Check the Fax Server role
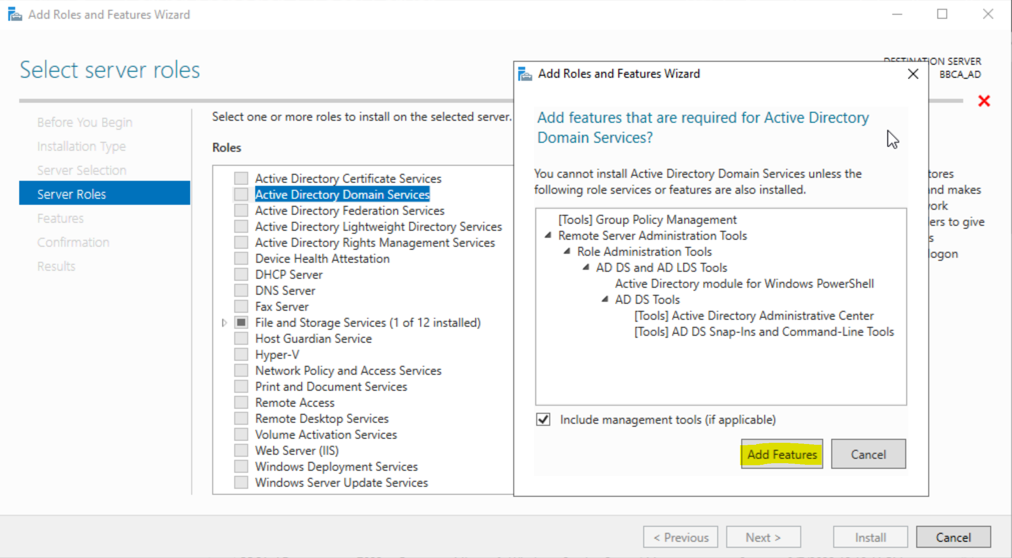This screenshot has width=1012, height=558. coord(241,306)
